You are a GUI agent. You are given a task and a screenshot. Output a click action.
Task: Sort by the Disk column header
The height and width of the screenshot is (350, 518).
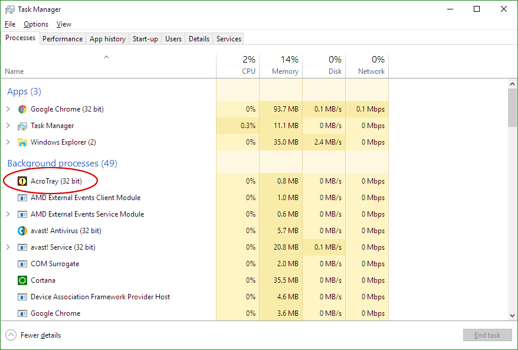coord(324,66)
